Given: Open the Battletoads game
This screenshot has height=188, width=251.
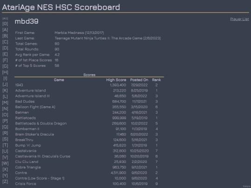Looking at the screenshot, I should click(x=26, y=118).
